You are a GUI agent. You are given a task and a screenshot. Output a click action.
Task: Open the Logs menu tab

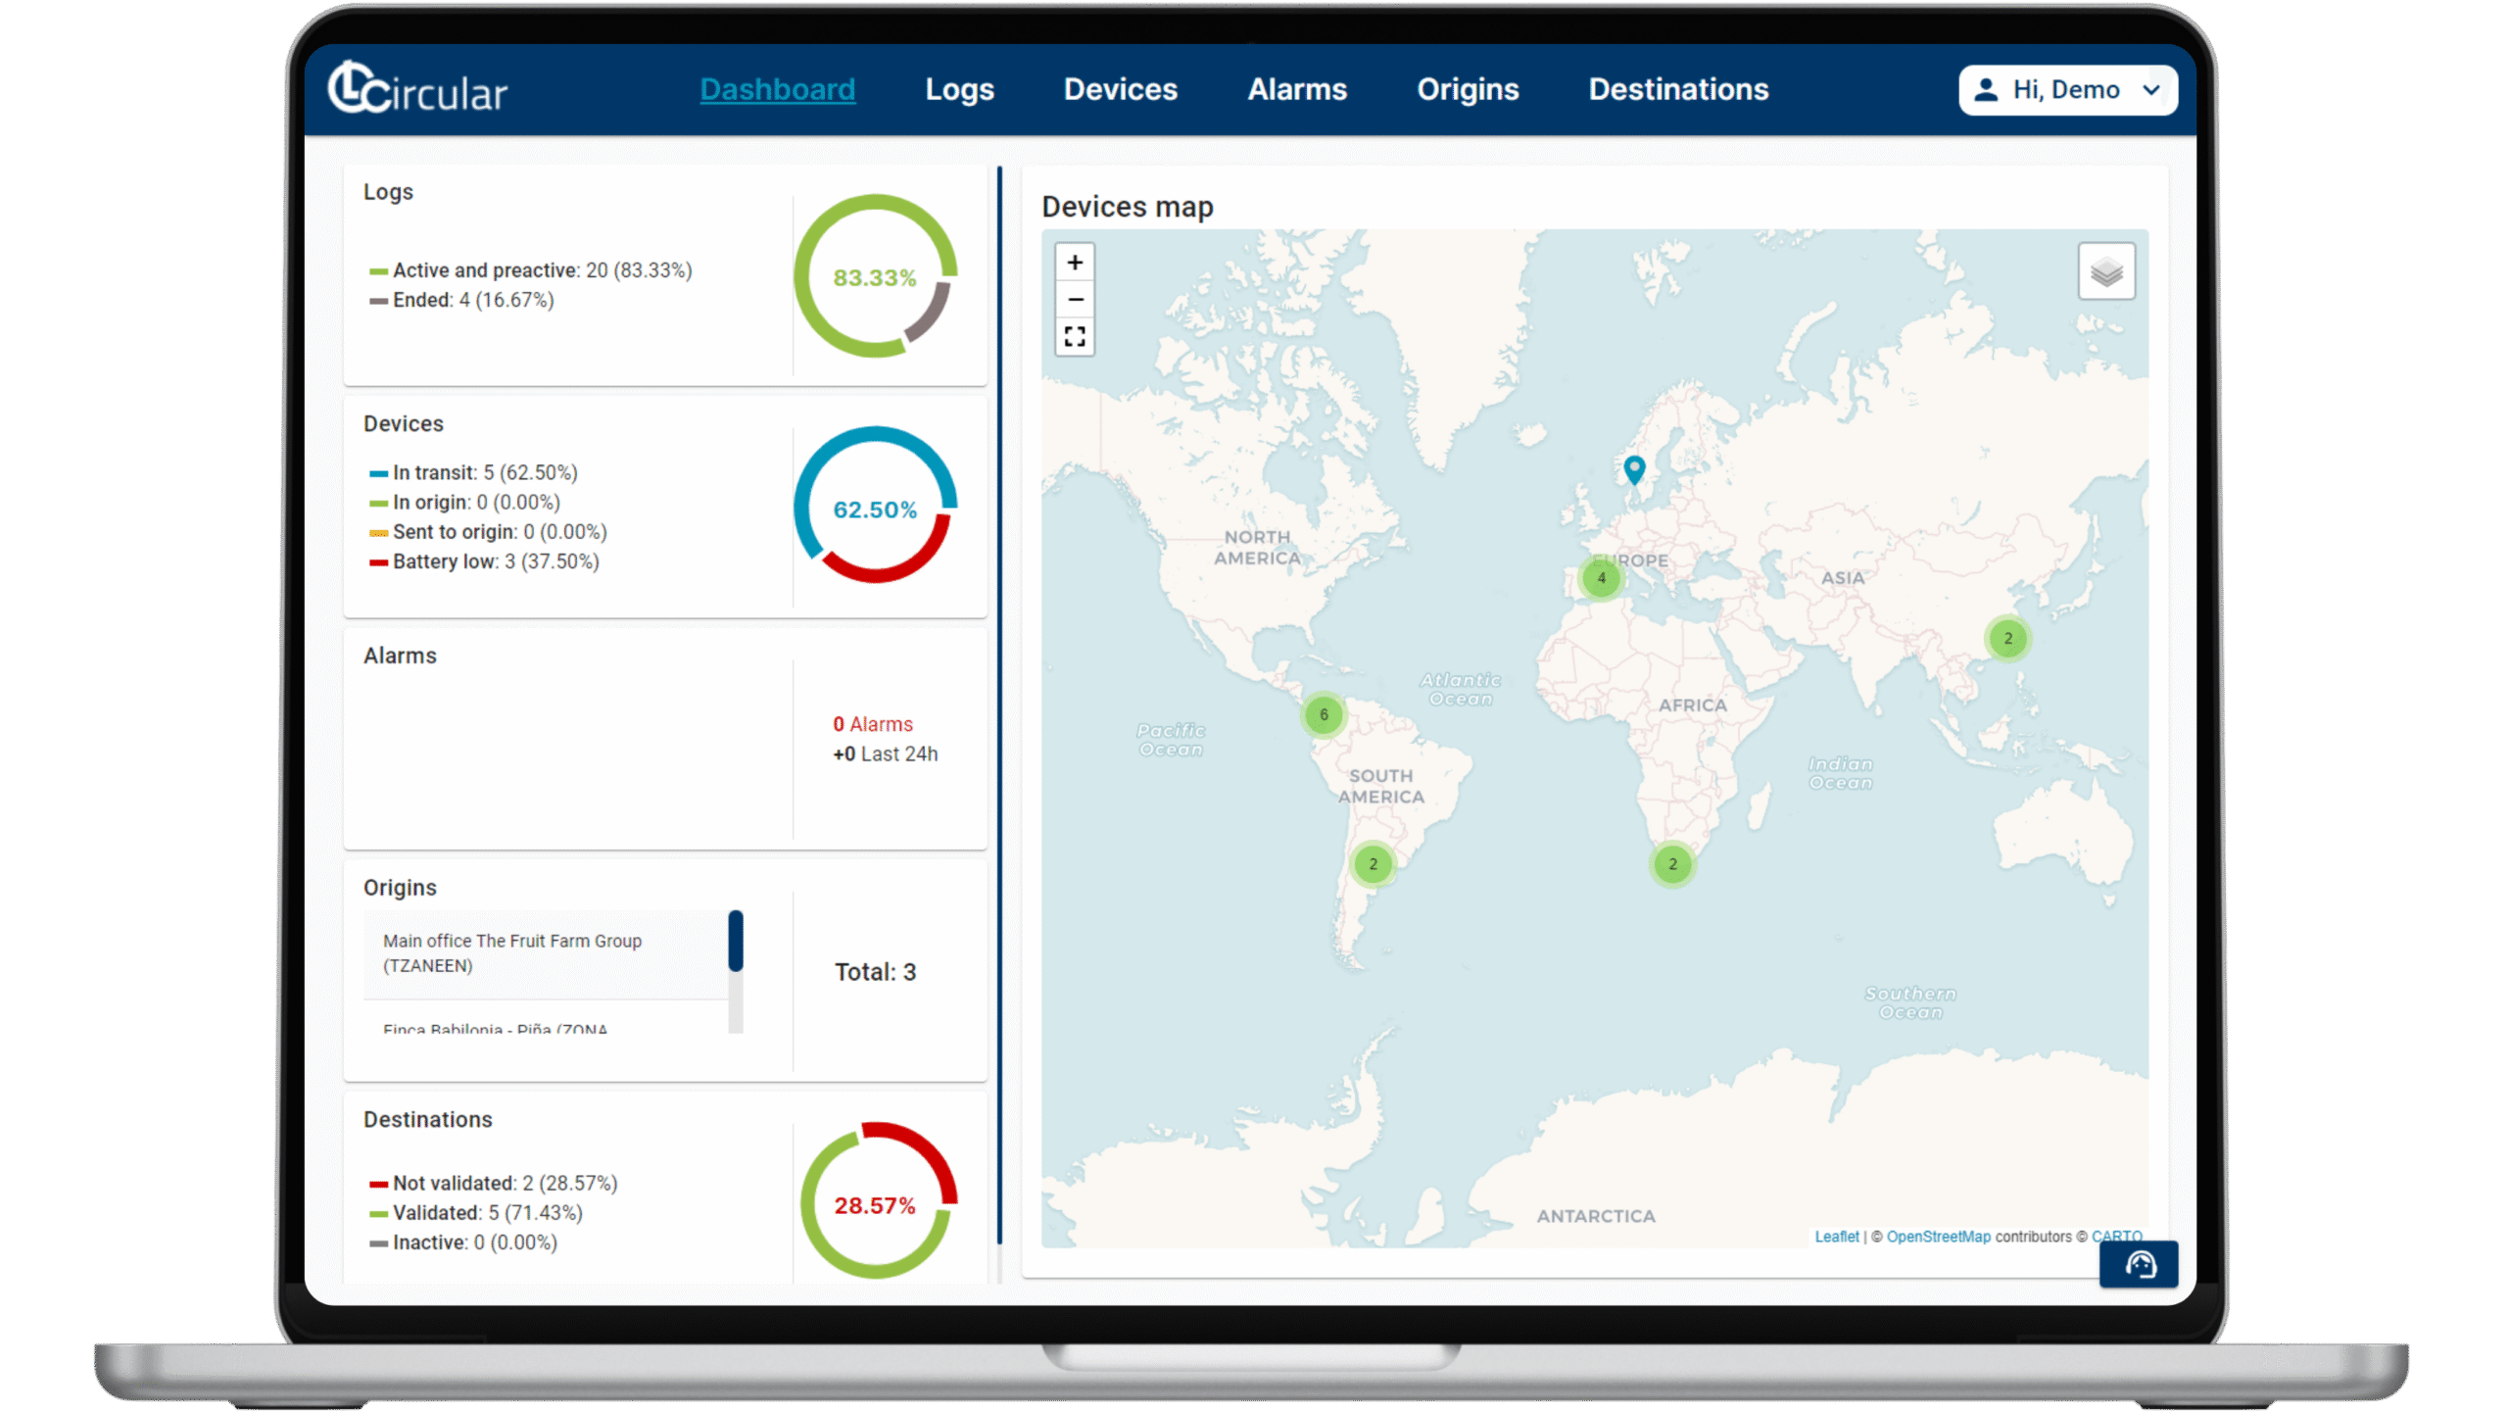click(x=959, y=89)
